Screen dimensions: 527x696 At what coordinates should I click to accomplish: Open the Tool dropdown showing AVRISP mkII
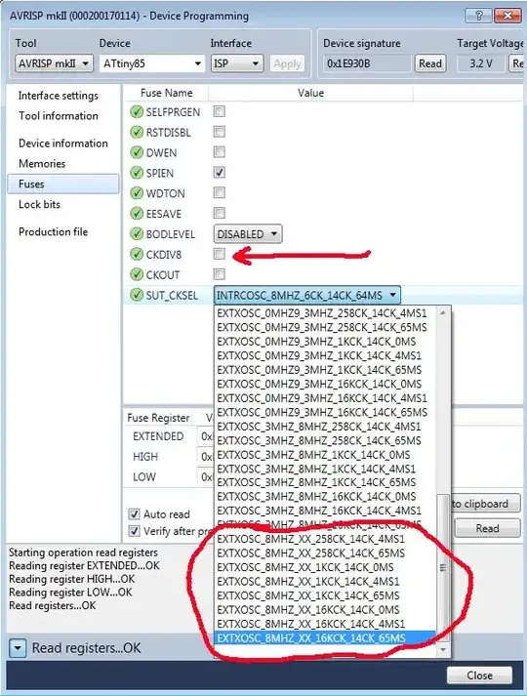(x=54, y=63)
